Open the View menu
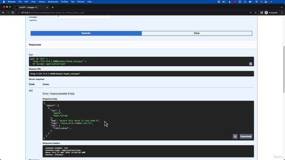Screen dimensions: 285x160 coord(33,2)
